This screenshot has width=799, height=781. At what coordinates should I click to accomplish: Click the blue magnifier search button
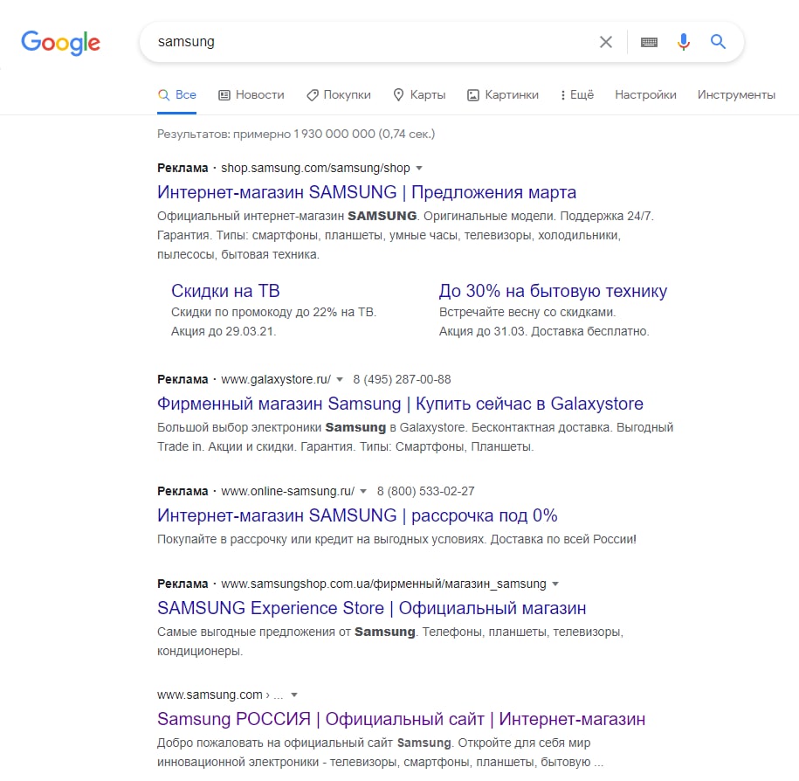(719, 42)
